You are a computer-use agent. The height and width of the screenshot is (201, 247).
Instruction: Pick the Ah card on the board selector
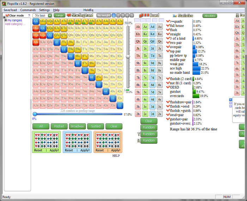point(138,26)
